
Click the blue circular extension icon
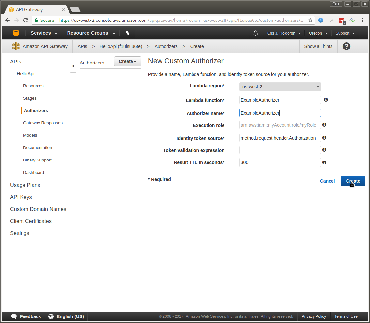(x=321, y=20)
